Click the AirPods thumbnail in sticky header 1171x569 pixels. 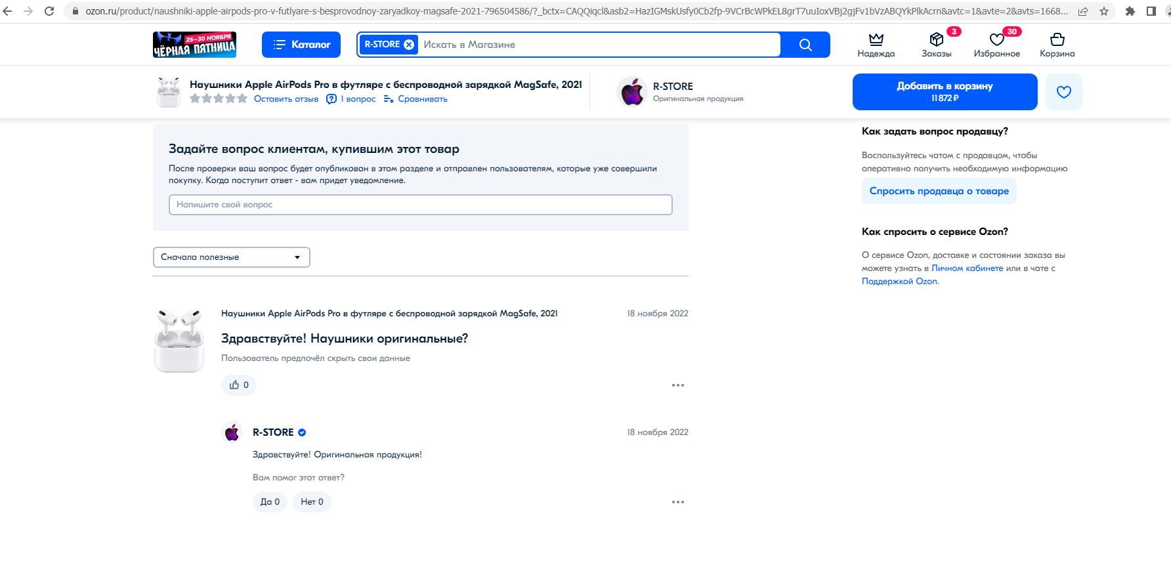pos(168,92)
